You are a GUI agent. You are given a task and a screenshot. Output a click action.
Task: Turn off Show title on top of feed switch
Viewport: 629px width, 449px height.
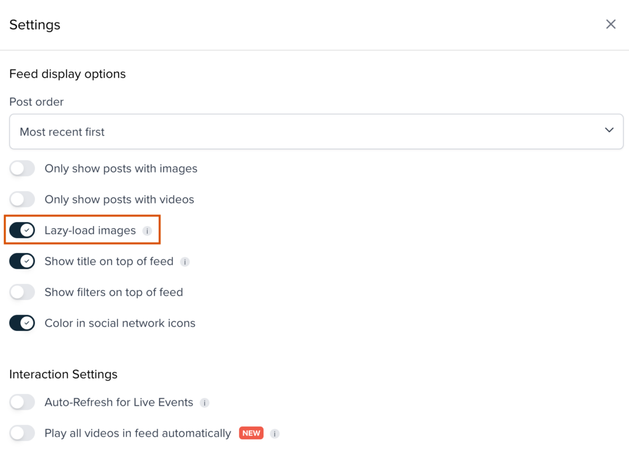point(22,261)
